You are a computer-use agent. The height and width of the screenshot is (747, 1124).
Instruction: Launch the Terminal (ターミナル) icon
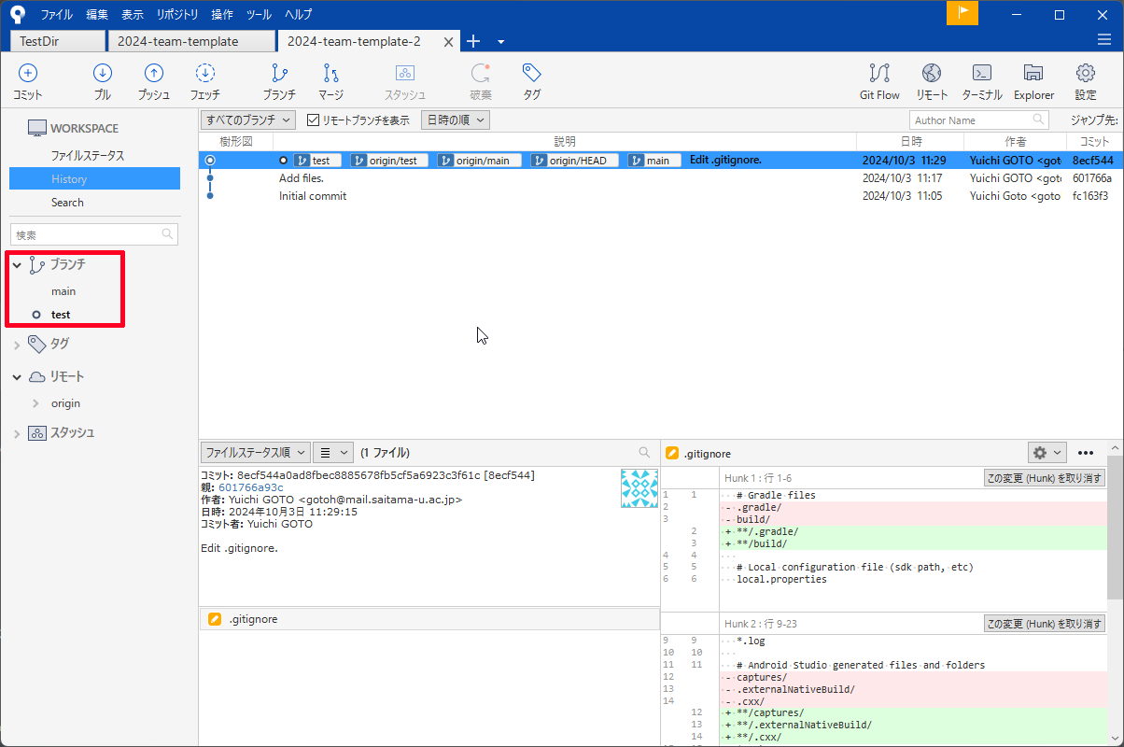click(x=982, y=73)
